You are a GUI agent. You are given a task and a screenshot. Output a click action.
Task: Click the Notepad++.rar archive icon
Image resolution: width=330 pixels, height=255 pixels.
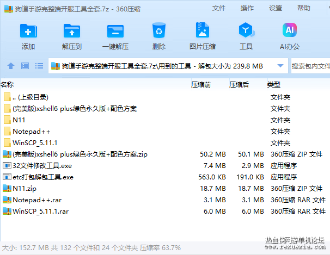point(7,200)
